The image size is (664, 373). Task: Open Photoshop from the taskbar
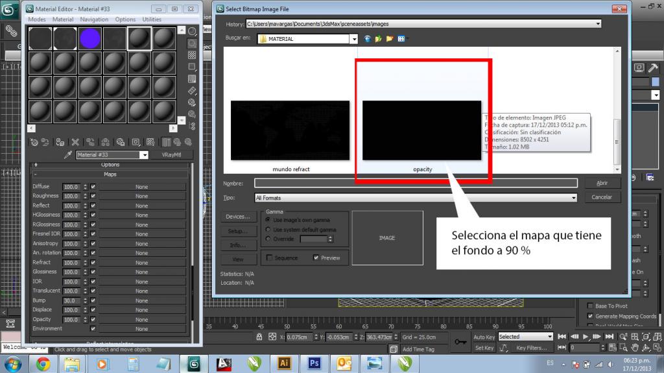(x=314, y=363)
